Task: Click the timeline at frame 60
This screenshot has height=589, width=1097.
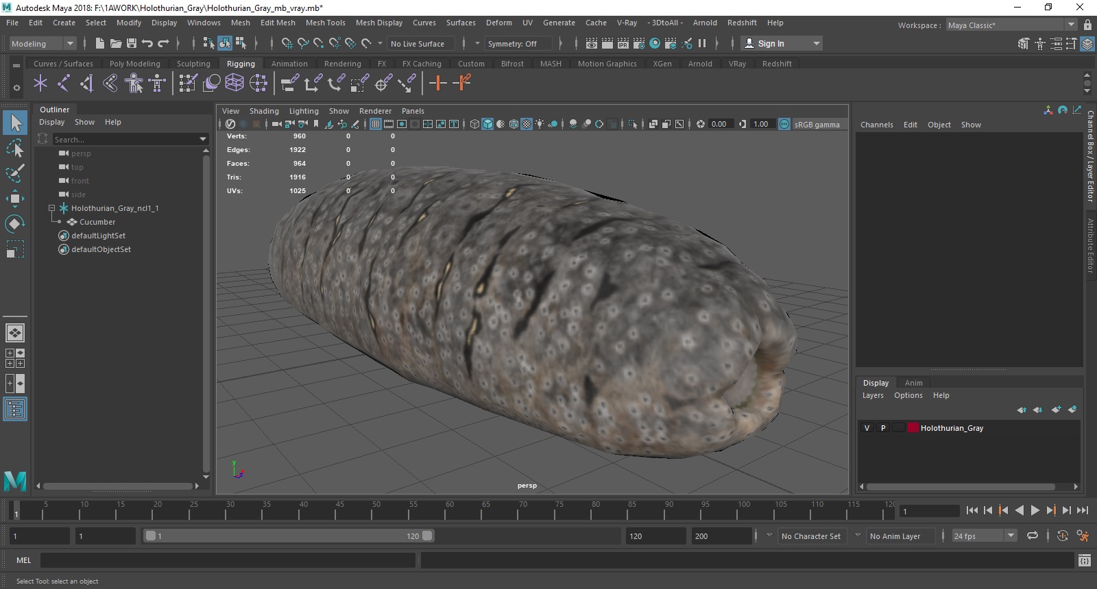Action: [x=450, y=510]
